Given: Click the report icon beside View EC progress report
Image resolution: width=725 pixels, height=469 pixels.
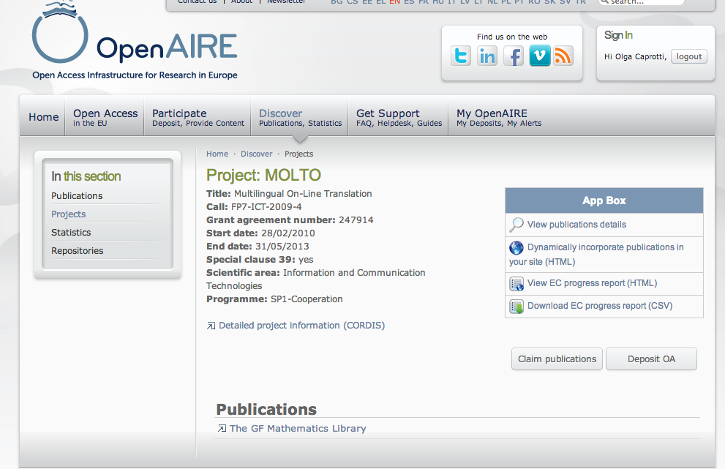Looking at the screenshot, I should (516, 284).
